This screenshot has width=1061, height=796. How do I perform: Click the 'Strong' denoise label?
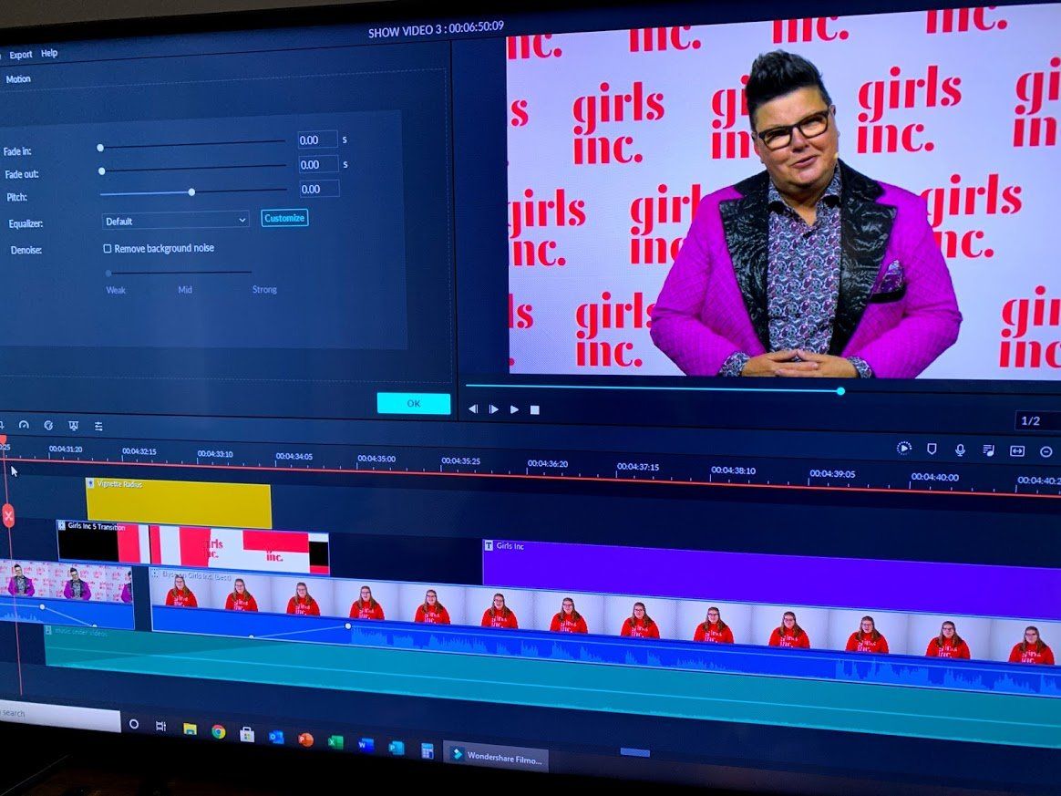point(264,290)
